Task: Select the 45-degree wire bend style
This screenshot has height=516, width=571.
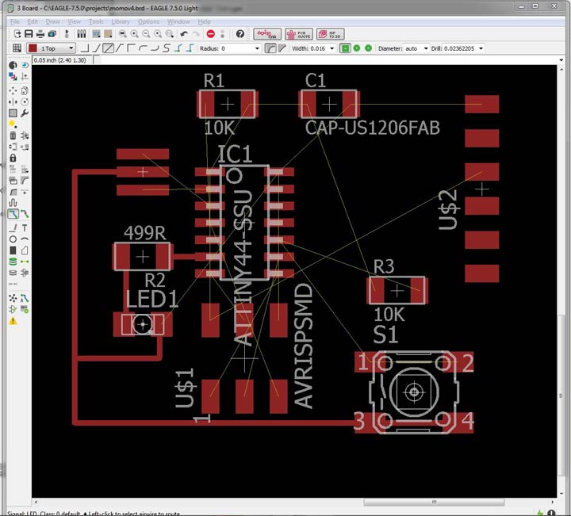Action: [96, 48]
